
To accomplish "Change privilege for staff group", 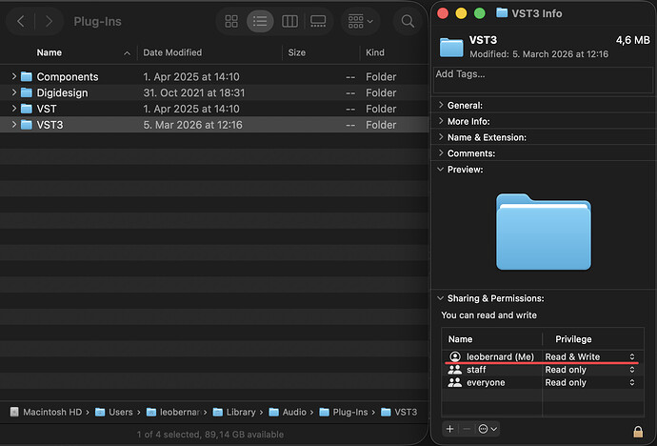I will [589, 370].
